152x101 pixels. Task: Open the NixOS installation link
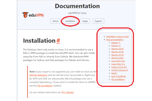(114, 73)
